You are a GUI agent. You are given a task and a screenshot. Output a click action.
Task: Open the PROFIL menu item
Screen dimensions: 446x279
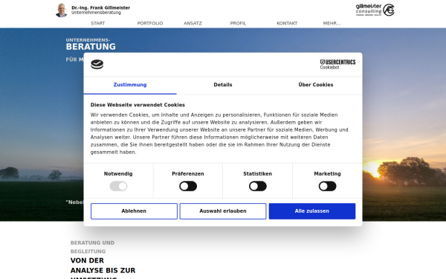click(x=238, y=23)
